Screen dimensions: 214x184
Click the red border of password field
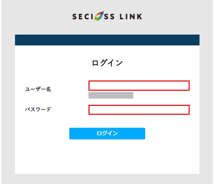139,105
